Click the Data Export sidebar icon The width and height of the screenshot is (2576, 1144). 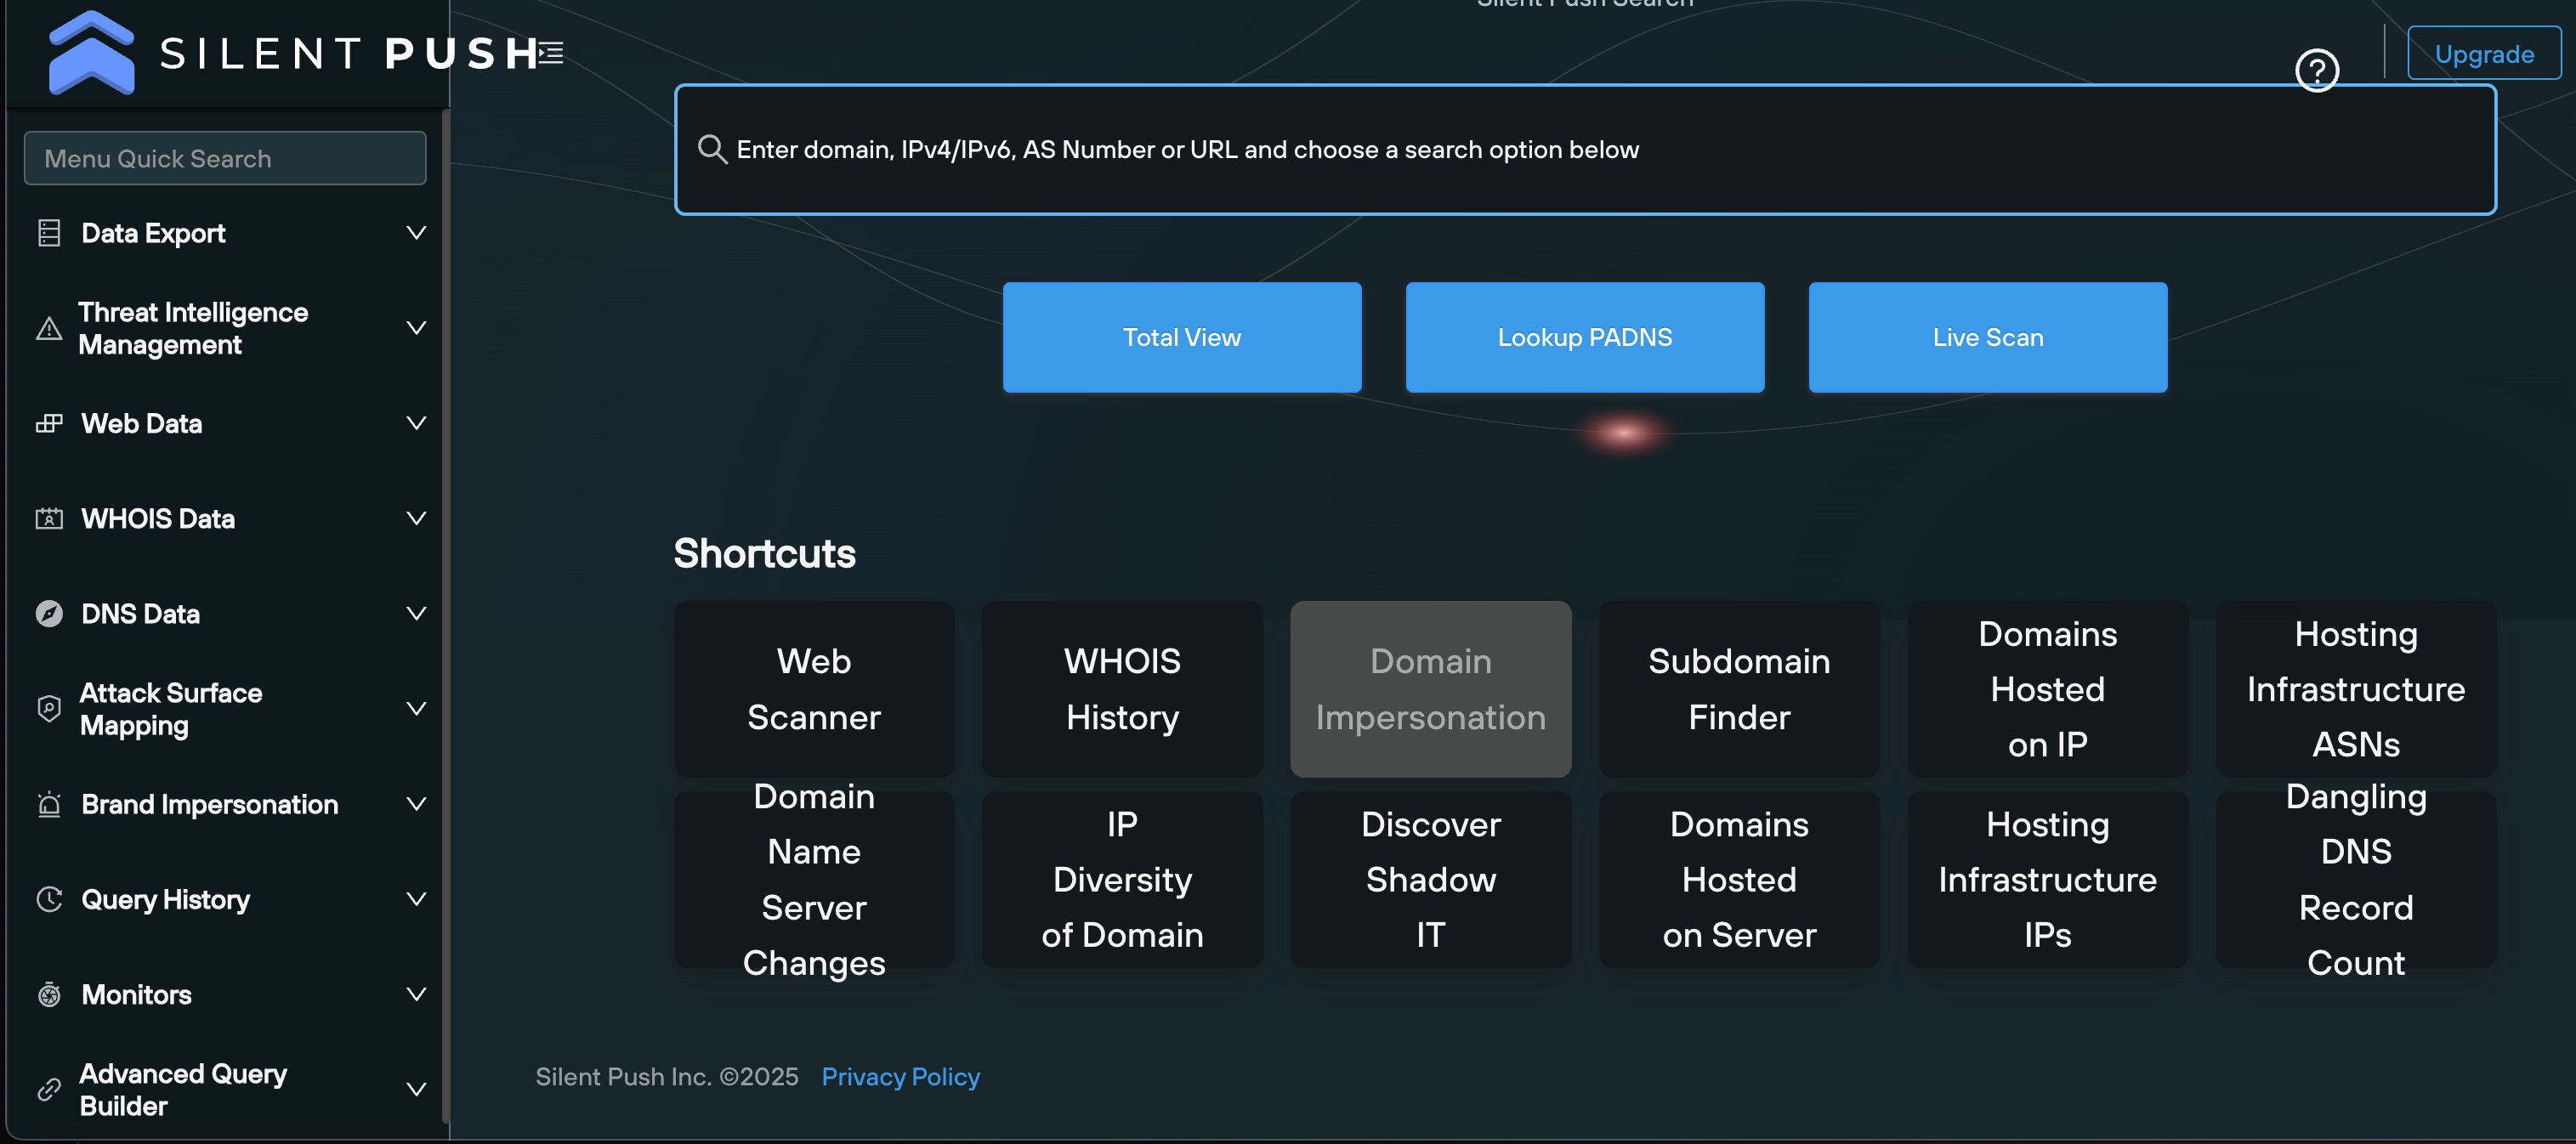tap(49, 233)
